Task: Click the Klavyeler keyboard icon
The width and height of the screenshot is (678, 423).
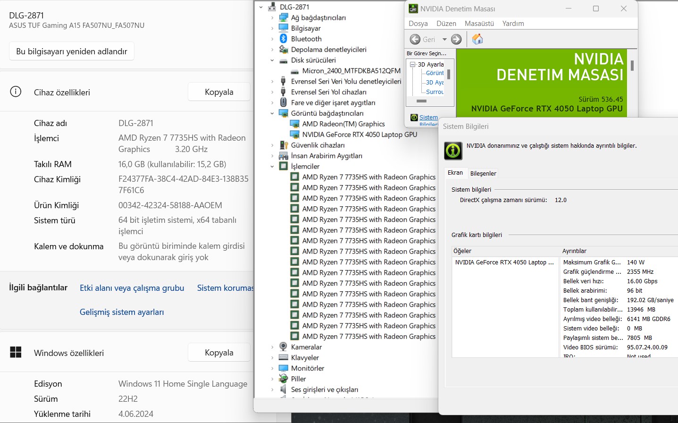Action: pos(284,357)
